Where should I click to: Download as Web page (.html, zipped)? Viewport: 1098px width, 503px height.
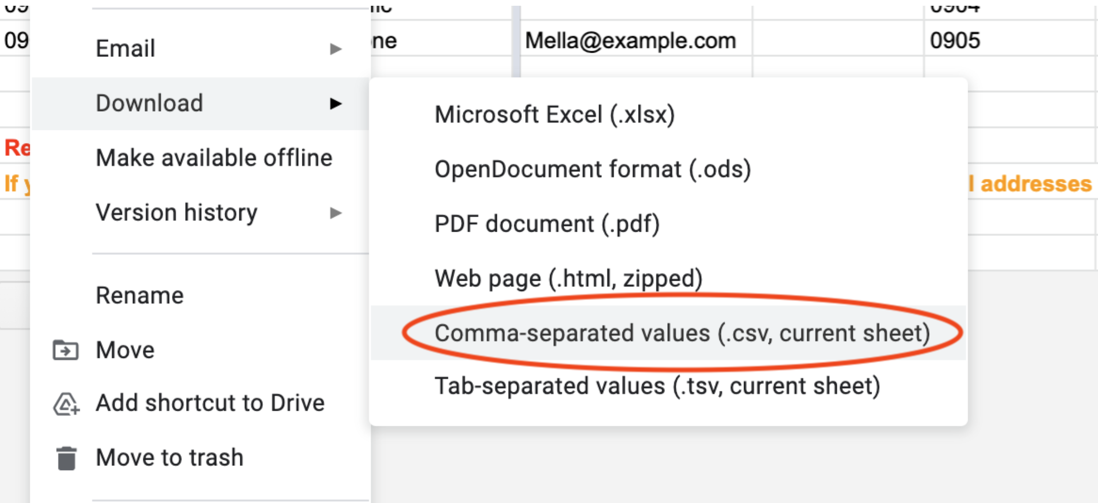(x=668, y=278)
